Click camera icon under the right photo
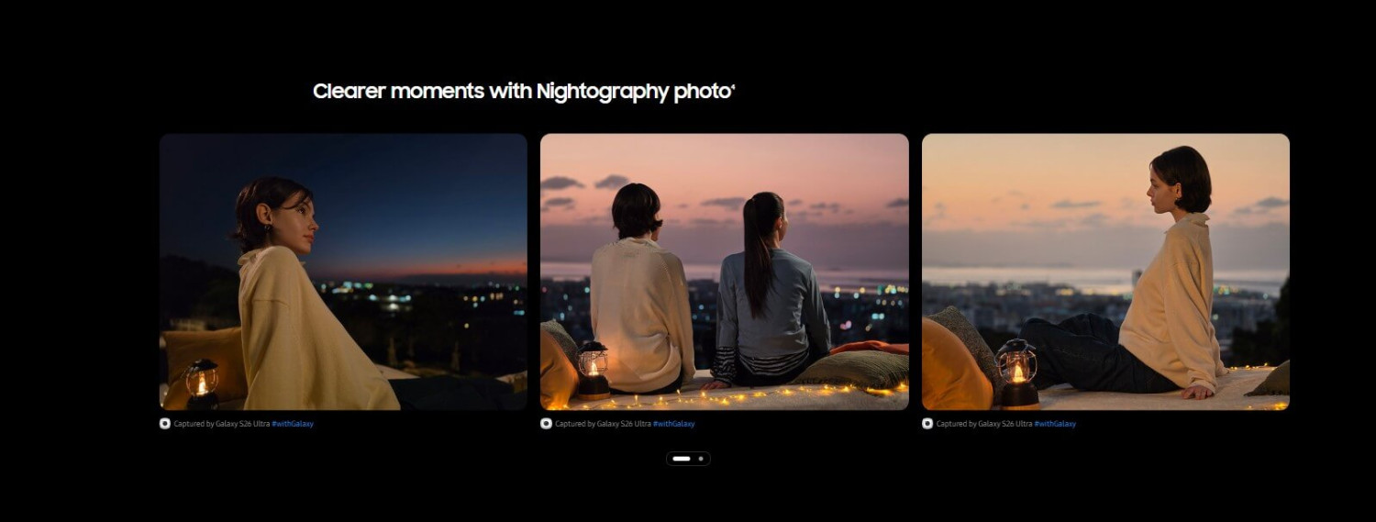The width and height of the screenshot is (1376, 522). 927,424
